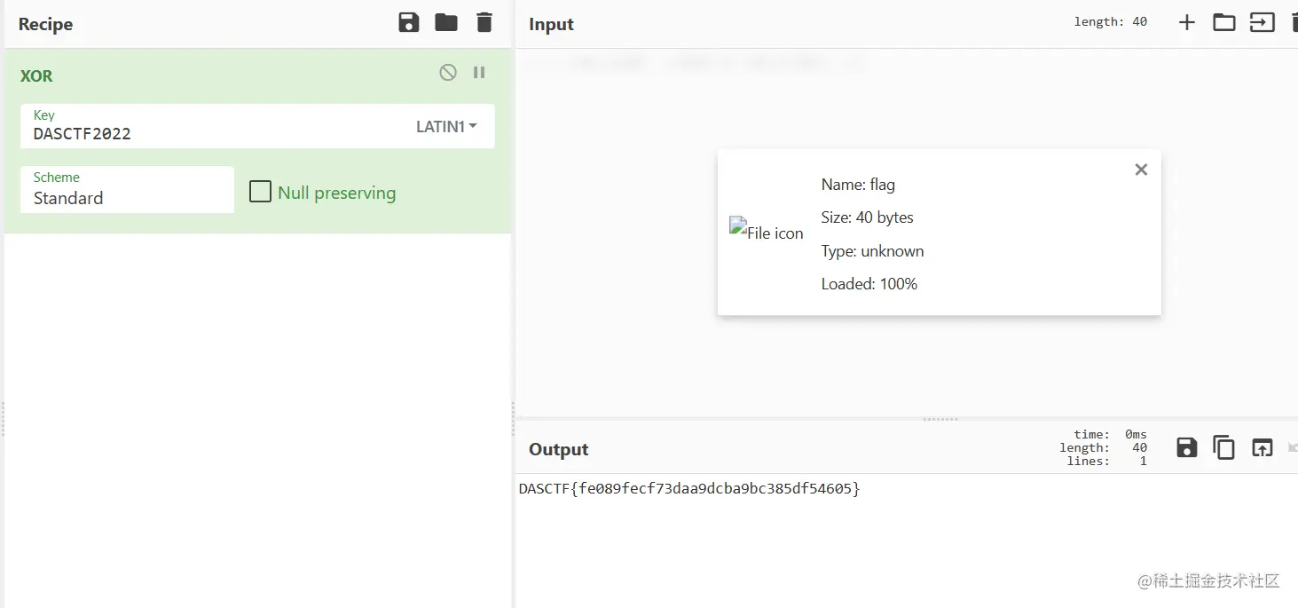Open the LATIN1 key encoding dropdown
This screenshot has width=1298, height=608.
(x=446, y=127)
